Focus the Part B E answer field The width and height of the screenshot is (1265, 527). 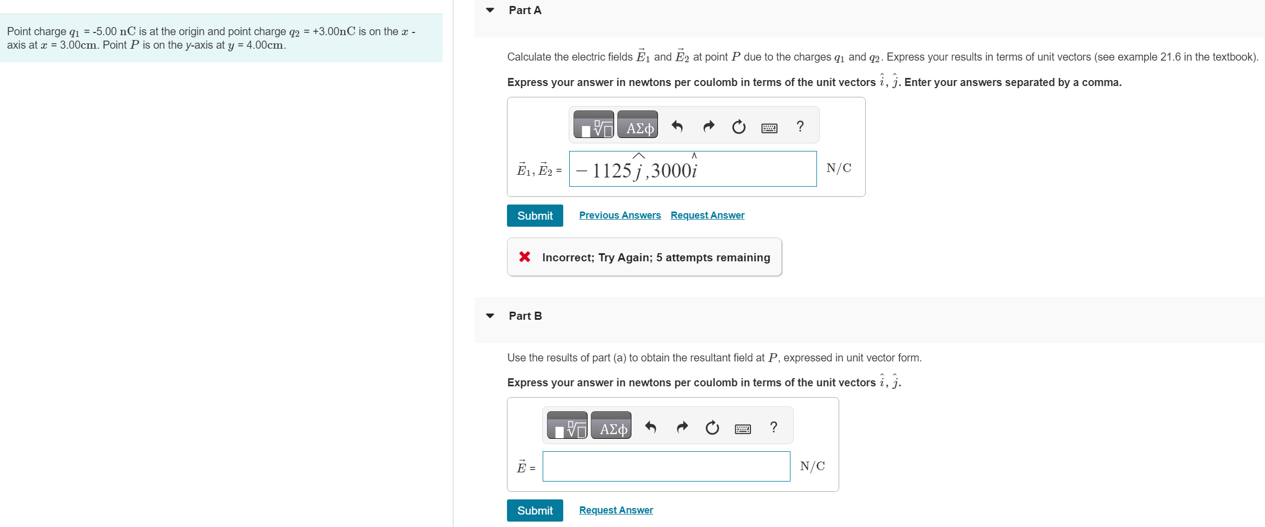[x=667, y=466]
